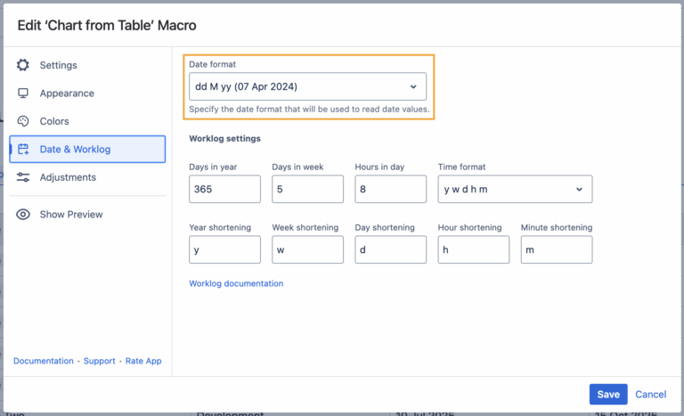Click the Colors palette icon
This screenshot has height=416, width=684.
tap(23, 121)
